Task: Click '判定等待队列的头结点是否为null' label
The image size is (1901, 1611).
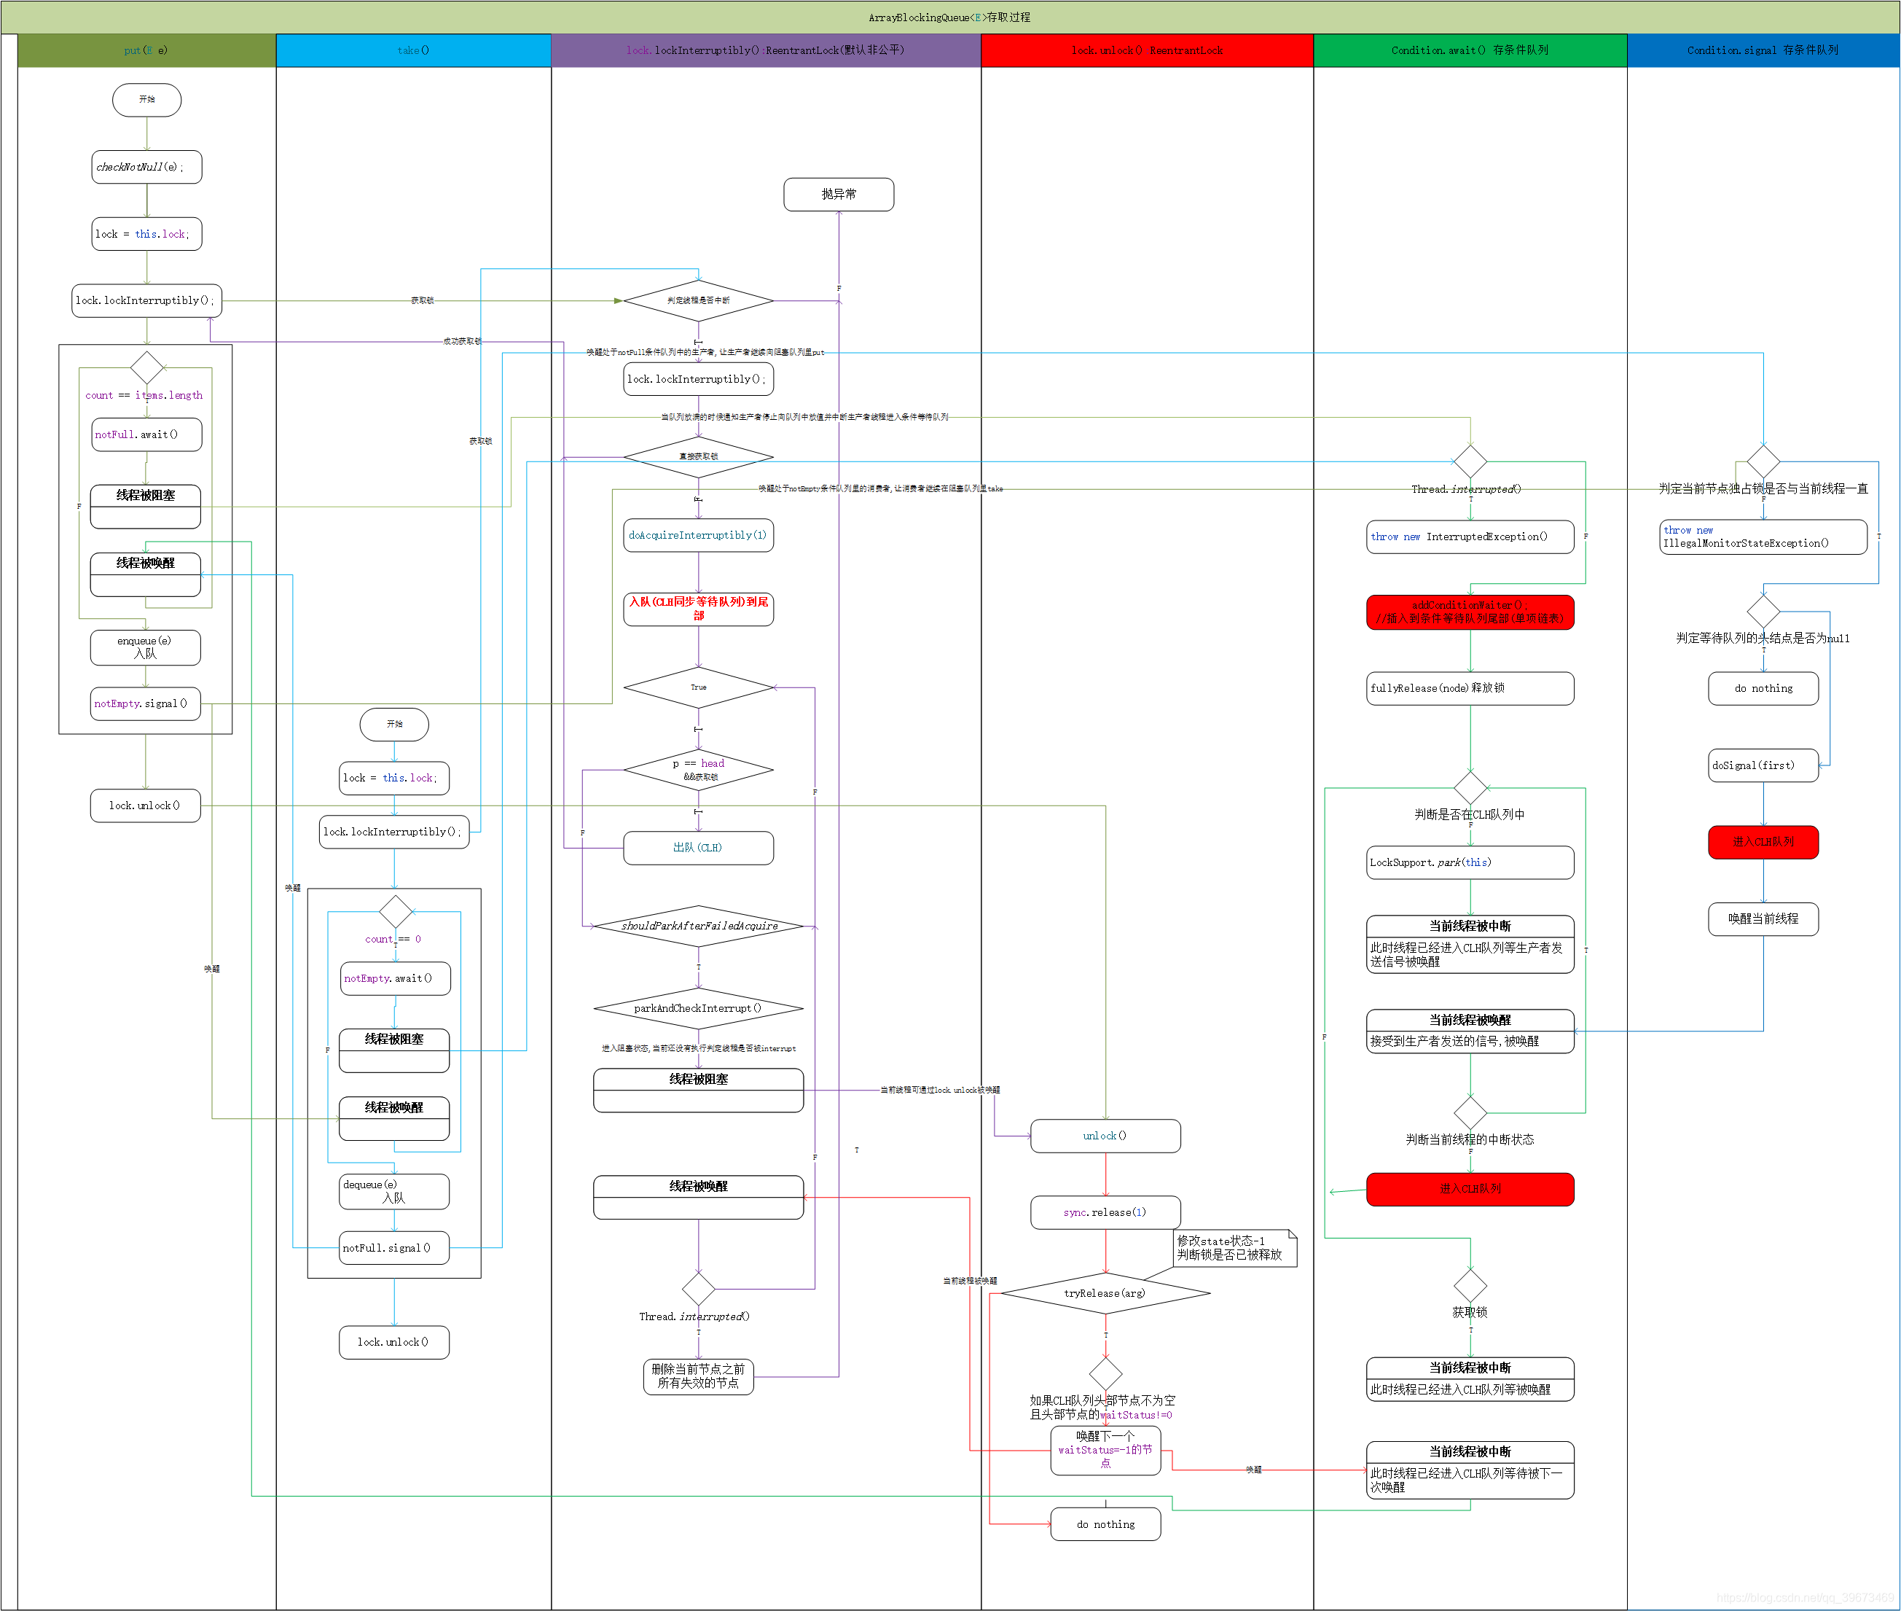Action: pyautogui.click(x=1763, y=639)
